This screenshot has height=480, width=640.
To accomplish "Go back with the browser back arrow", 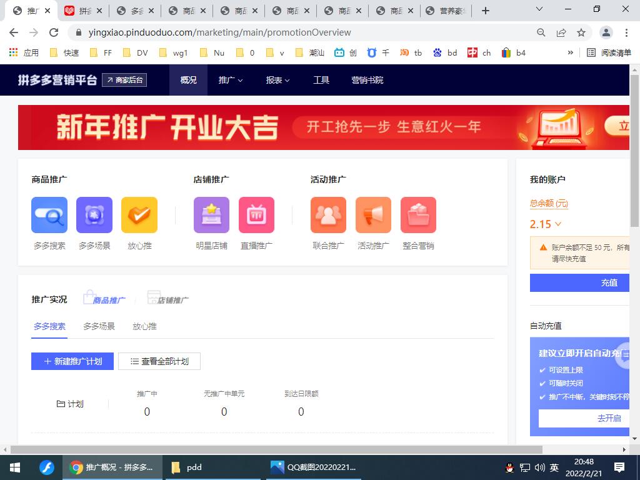I will pos(14,32).
